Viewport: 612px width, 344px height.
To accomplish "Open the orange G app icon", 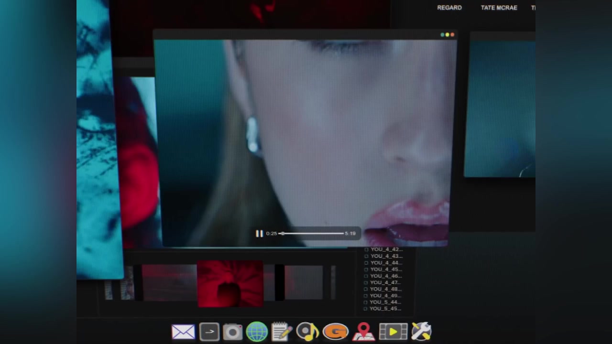I will [x=335, y=332].
